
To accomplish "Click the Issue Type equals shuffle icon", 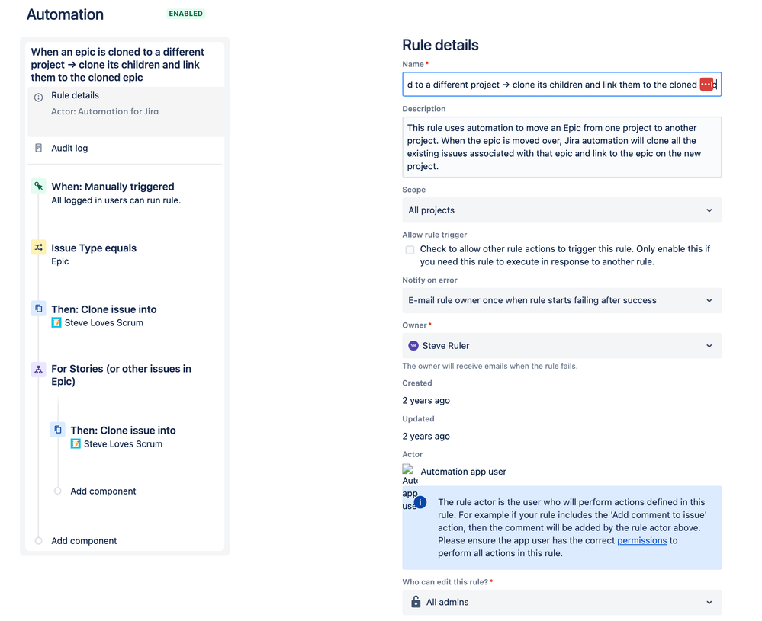I will point(38,248).
